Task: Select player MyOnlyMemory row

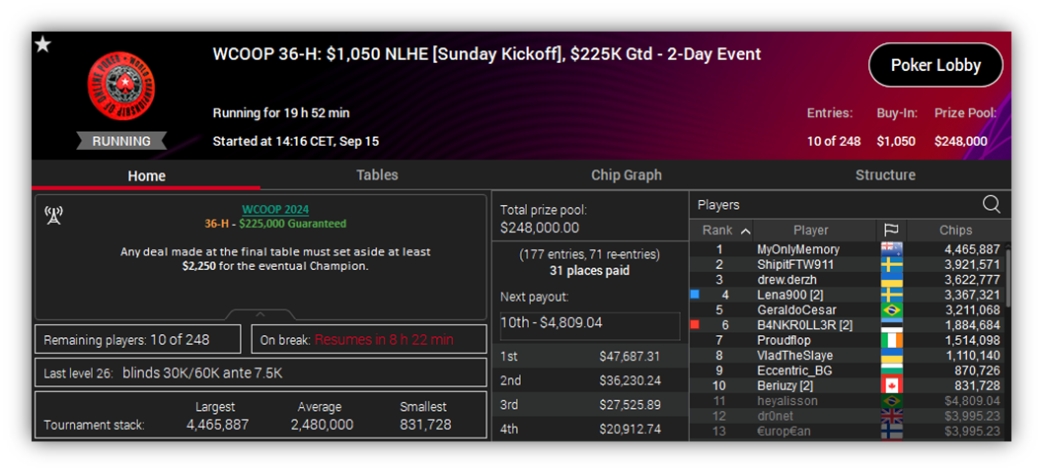Action: click(x=846, y=249)
